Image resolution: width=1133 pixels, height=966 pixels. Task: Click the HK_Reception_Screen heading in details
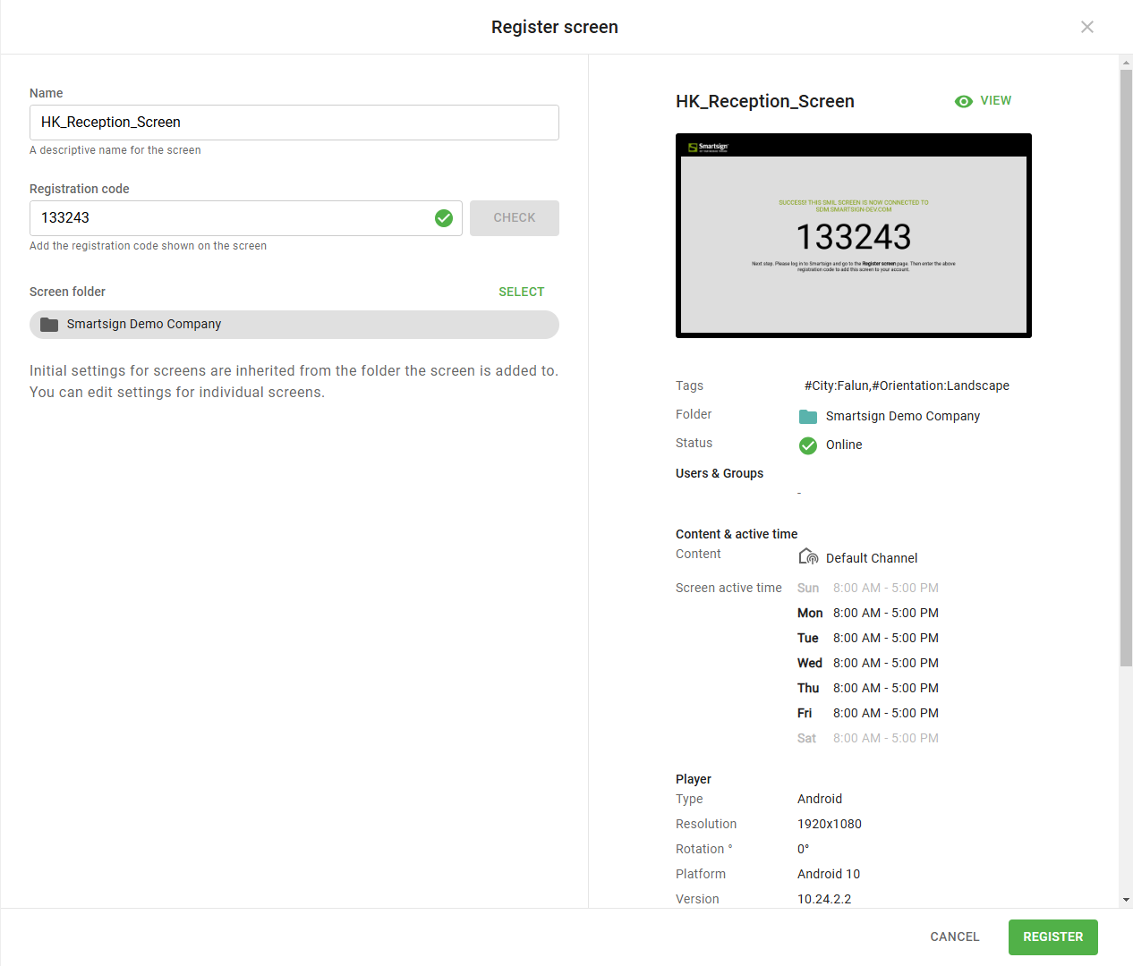765,101
